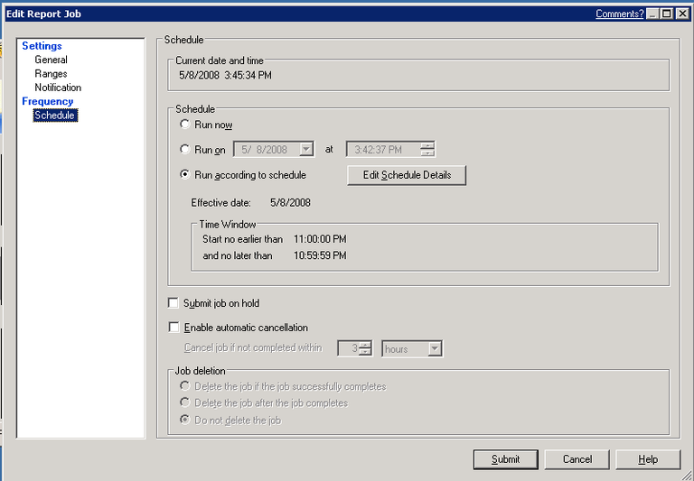Click the Run on time spinner
694x481 pixels.
pos(428,150)
